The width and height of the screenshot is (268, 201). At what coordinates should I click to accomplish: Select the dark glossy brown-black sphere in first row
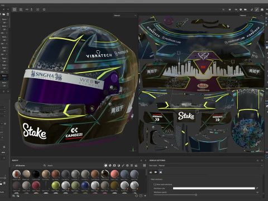click(105, 174)
